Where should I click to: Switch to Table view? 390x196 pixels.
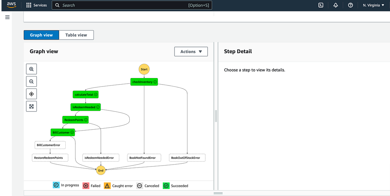pyautogui.click(x=76, y=35)
